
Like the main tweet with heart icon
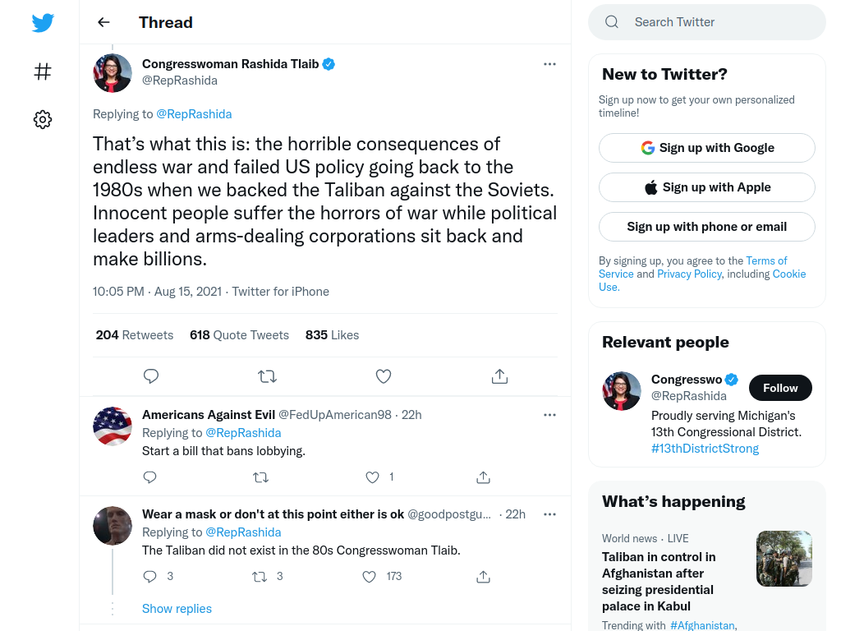(384, 376)
